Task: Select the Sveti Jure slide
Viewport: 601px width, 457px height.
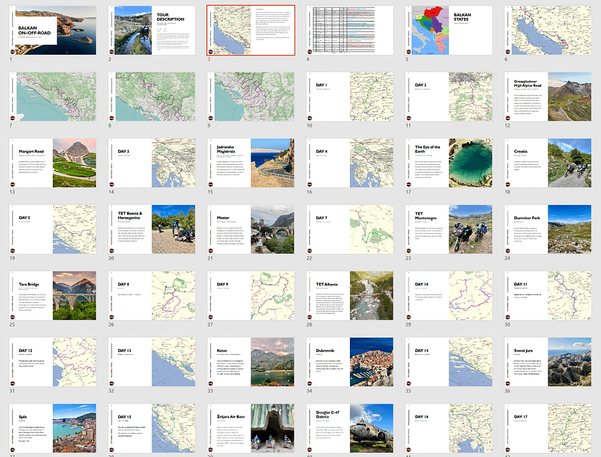Action: pyautogui.click(x=548, y=362)
